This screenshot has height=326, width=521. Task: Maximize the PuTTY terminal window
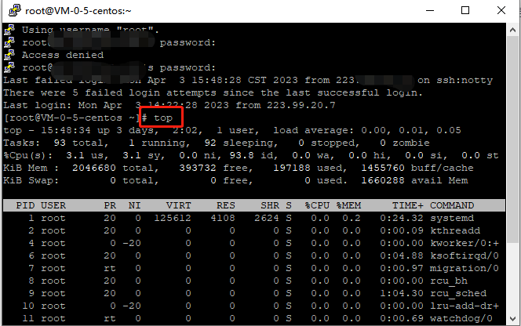tap(465, 11)
